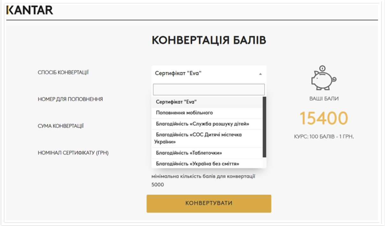Focus the search field inside the dropdown
Image resolution: width=385 pixels, height=226 pixels.
pyautogui.click(x=209, y=89)
